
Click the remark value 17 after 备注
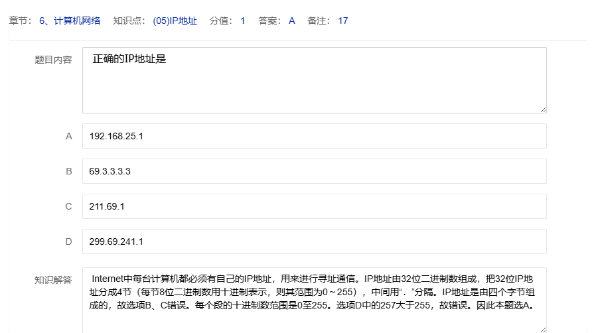tap(342, 21)
